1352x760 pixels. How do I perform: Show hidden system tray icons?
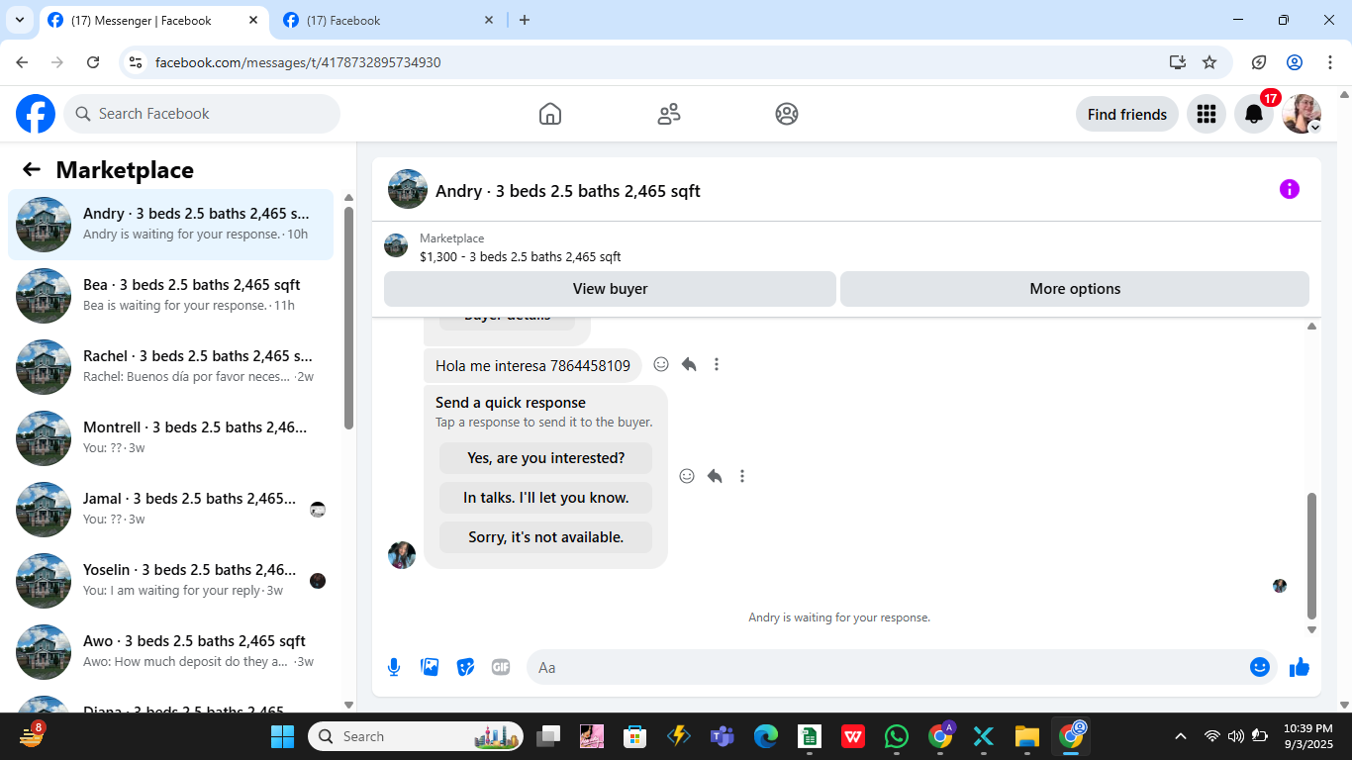(x=1180, y=736)
